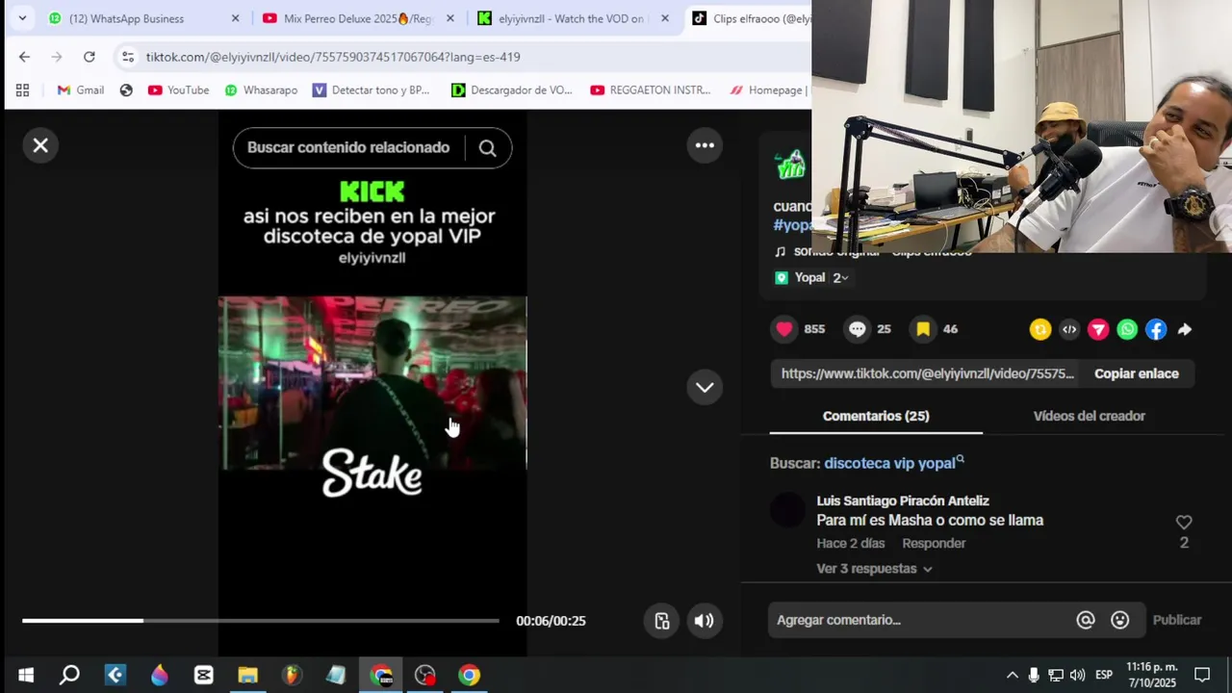Close the WhatsApp Business tab
Image resolution: width=1232 pixels, height=693 pixels.
coord(236,18)
